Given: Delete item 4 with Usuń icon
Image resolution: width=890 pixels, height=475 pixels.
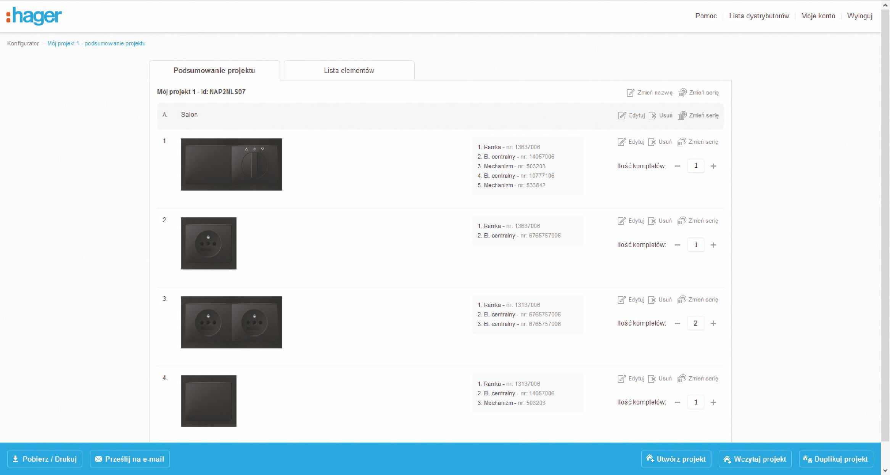Looking at the screenshot, I should [x=652, y=379].
